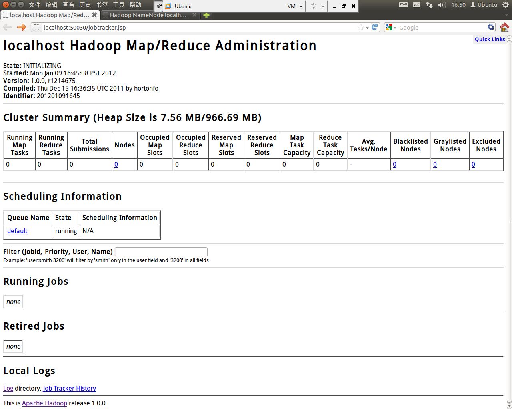The height and width of the screenshot is (409, 512).
Task: Click the Blacklisted Nodes count link
Action: (x=394, y=164)
